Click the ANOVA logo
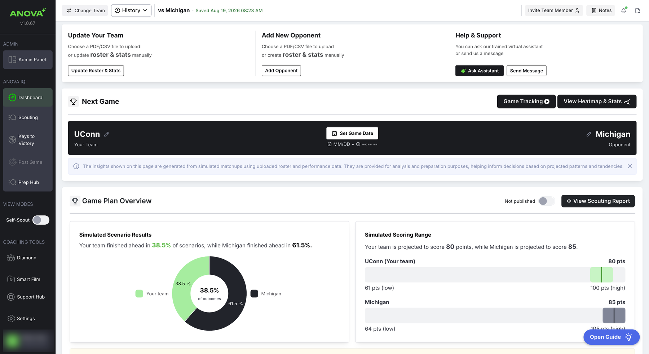649x354 pixels. tap(28, 13)
